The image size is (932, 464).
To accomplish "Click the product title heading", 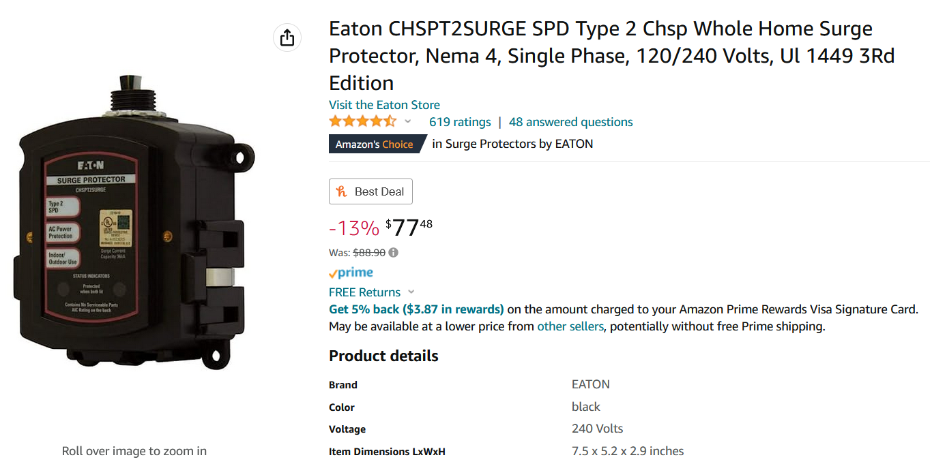I will [x=611, y=56].
